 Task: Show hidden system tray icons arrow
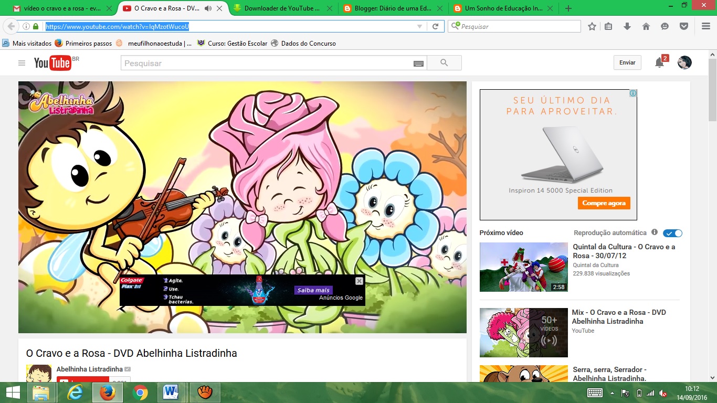pyautogui.click(x=611, y=393)
